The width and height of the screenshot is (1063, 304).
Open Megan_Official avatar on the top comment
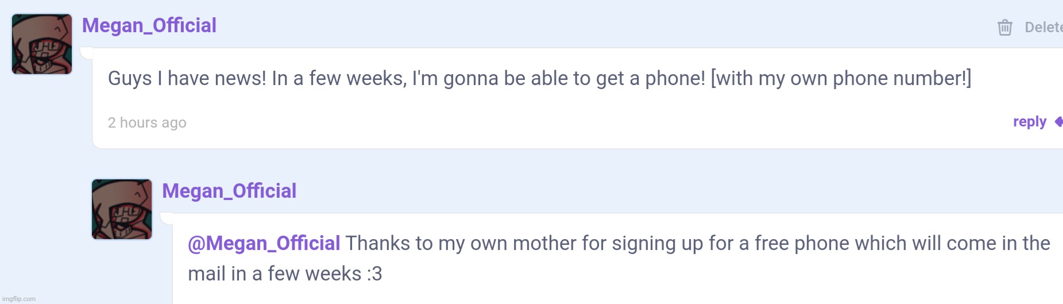[42, 44]
